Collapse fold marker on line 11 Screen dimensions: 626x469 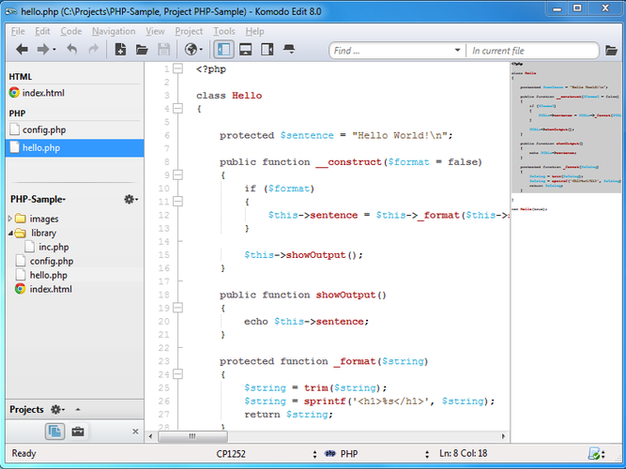click(x=177, y=202)
